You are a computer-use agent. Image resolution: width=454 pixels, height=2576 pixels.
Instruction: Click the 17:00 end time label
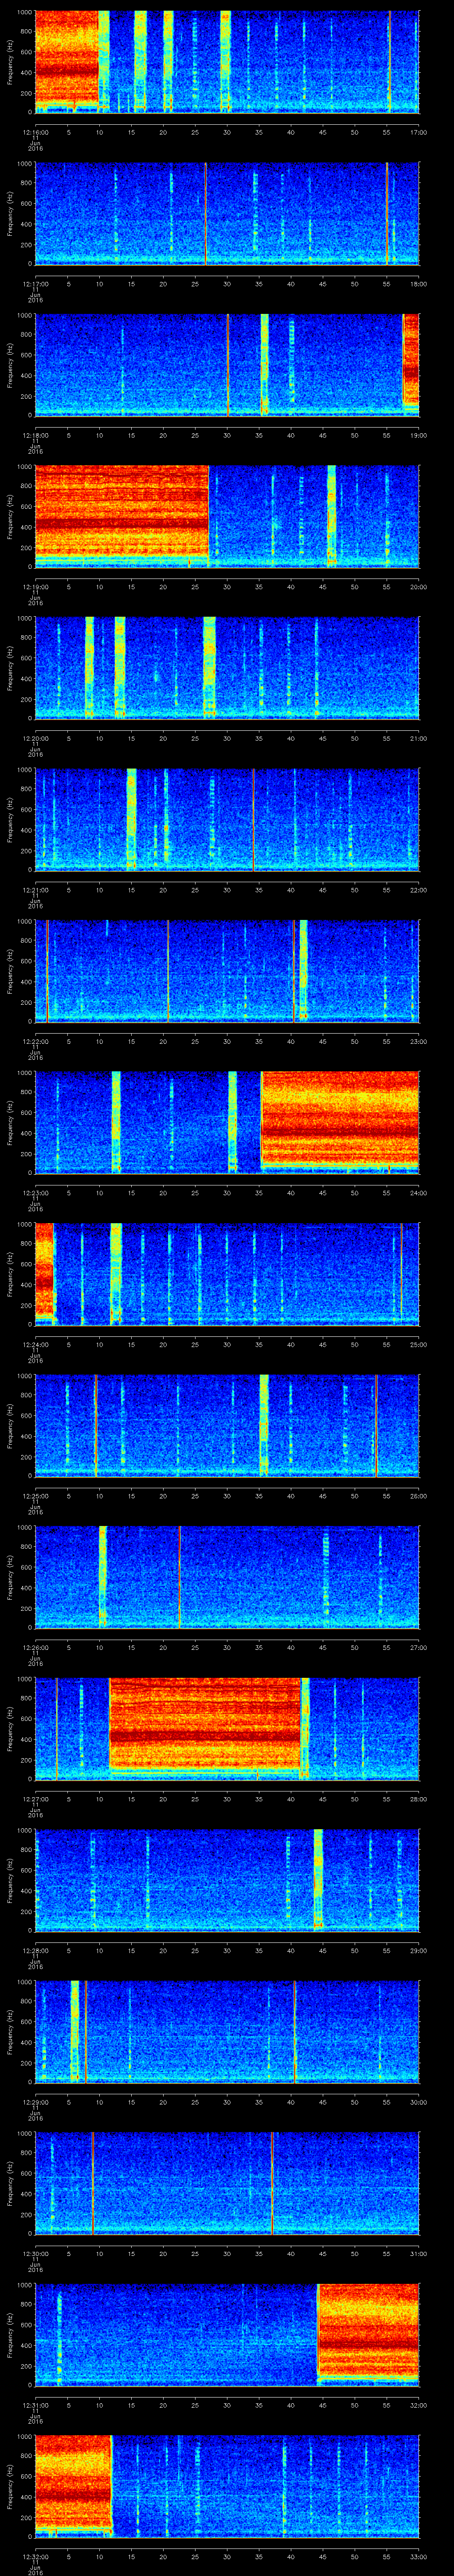pyautogui.click(x=418, y=132)
